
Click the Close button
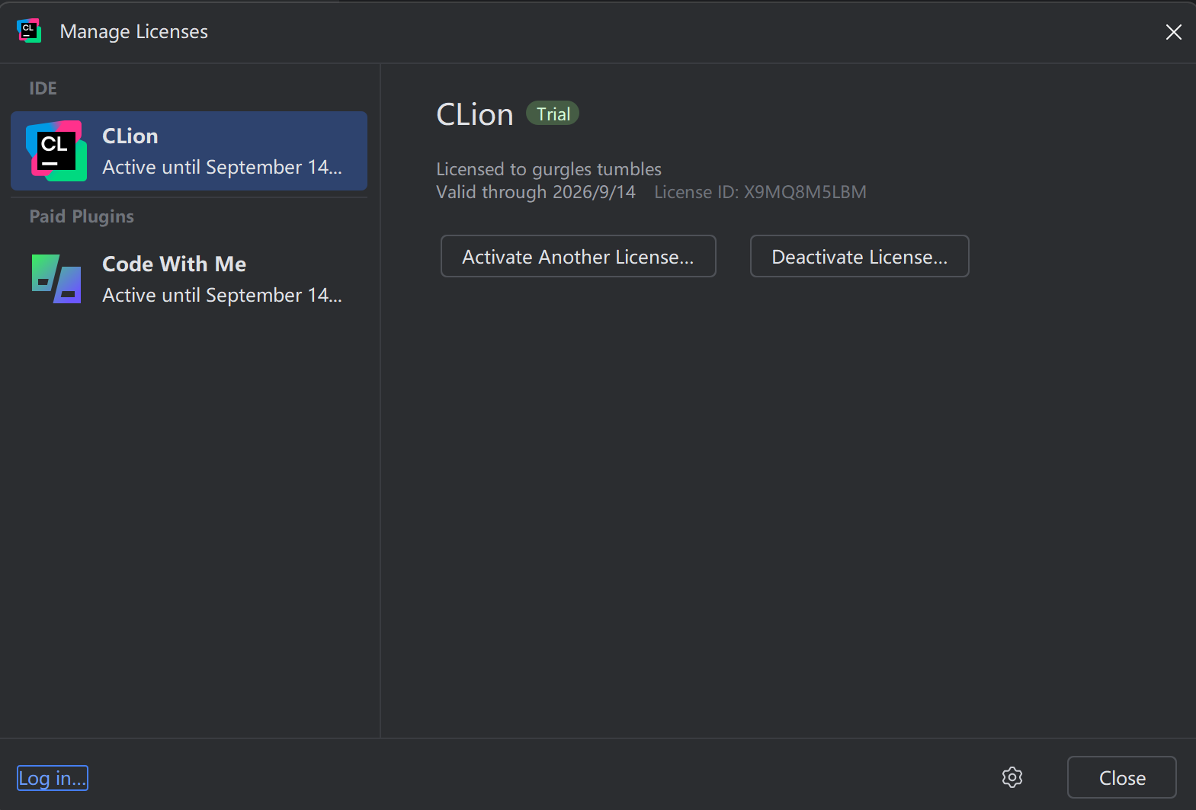point(1122,777)
